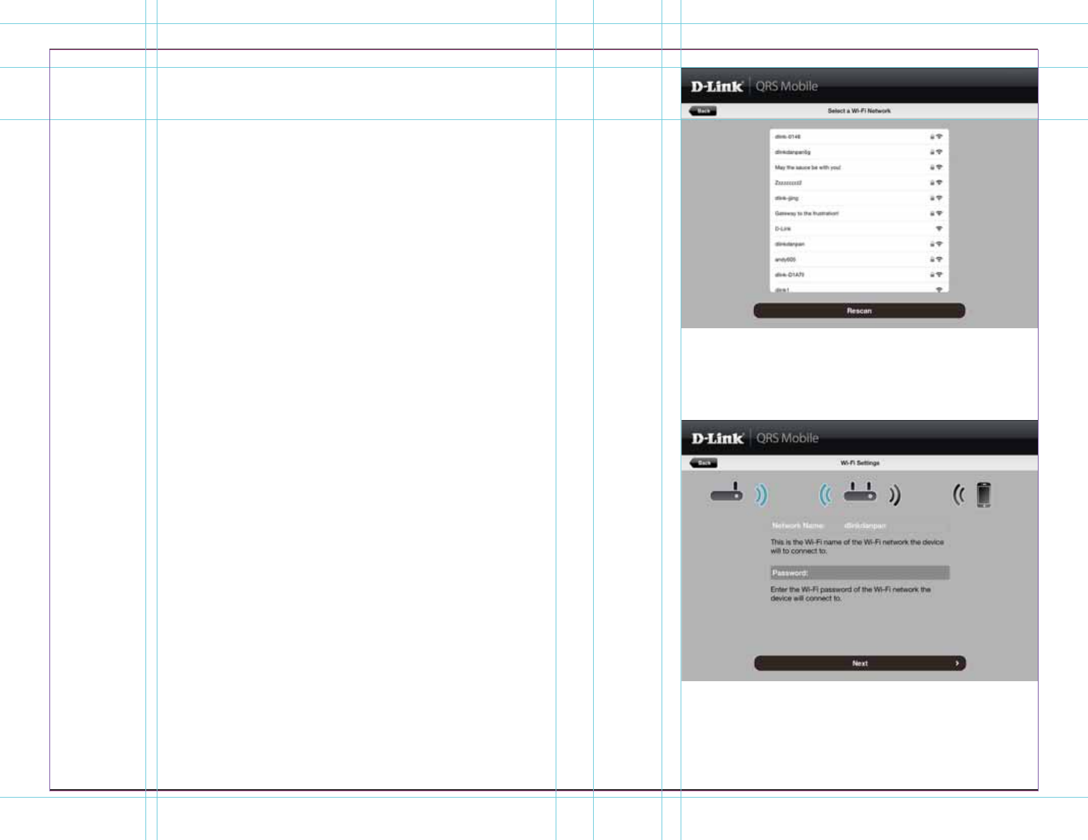Choose the "Gateway to the frustration!" network
The height and width of the screenshot is (840, 1088).
(x=859, y=213)
